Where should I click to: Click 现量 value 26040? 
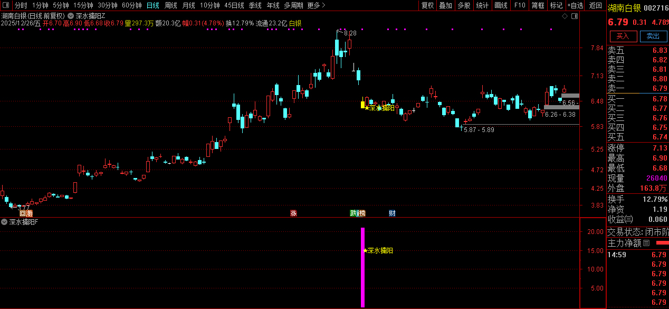[x=656, y=179]
